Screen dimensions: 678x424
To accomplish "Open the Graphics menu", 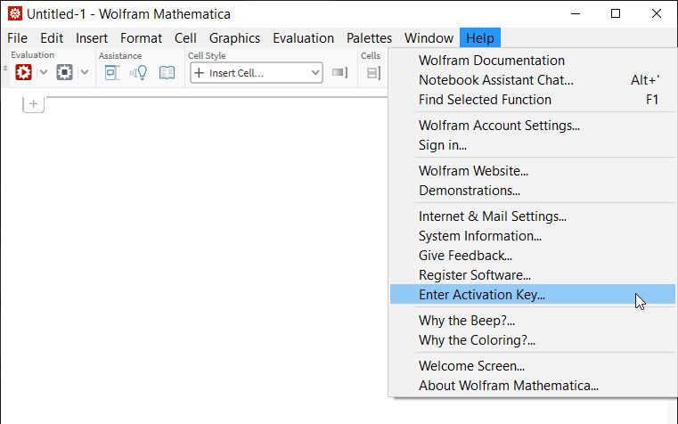I will (x=235, y=38).
